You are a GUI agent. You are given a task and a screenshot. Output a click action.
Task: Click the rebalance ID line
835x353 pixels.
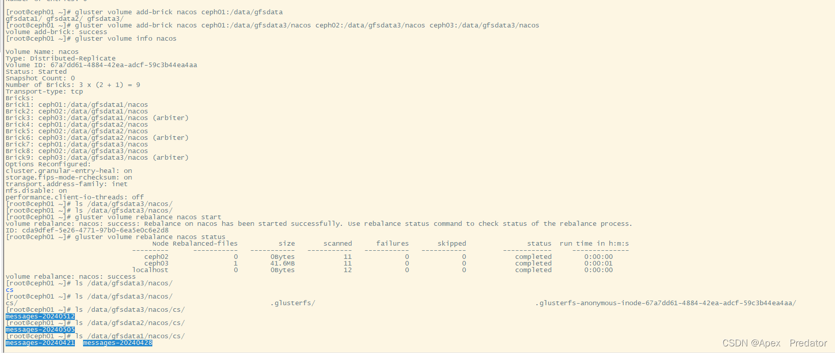click(x=87, y=230)
